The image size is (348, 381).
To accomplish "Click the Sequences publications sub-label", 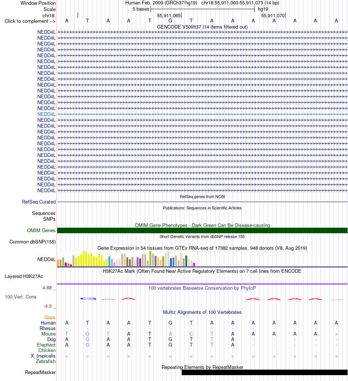I will click(x=44, y=213).
